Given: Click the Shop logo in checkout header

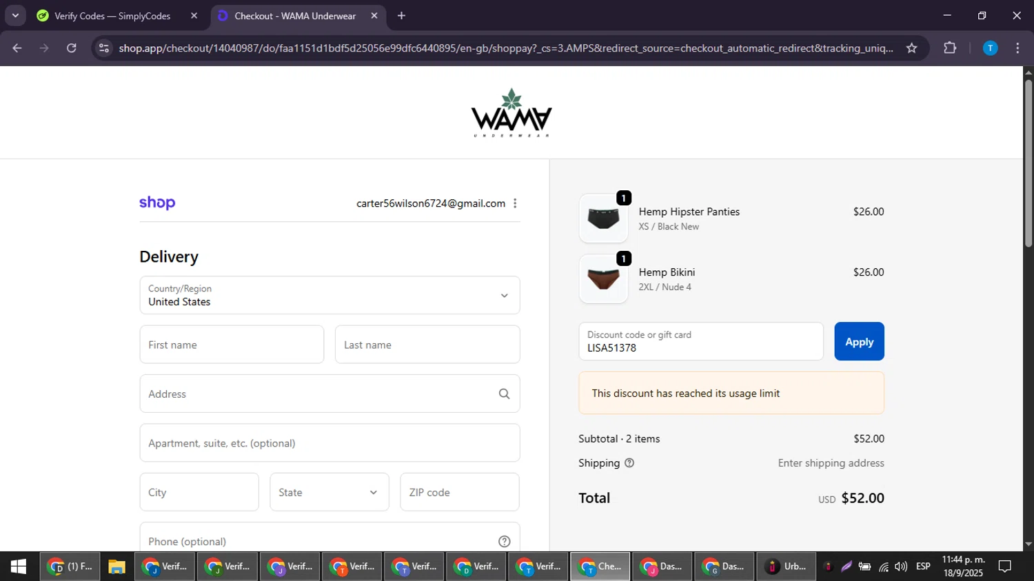Looking at the screenshot, I should click(157, 203).
